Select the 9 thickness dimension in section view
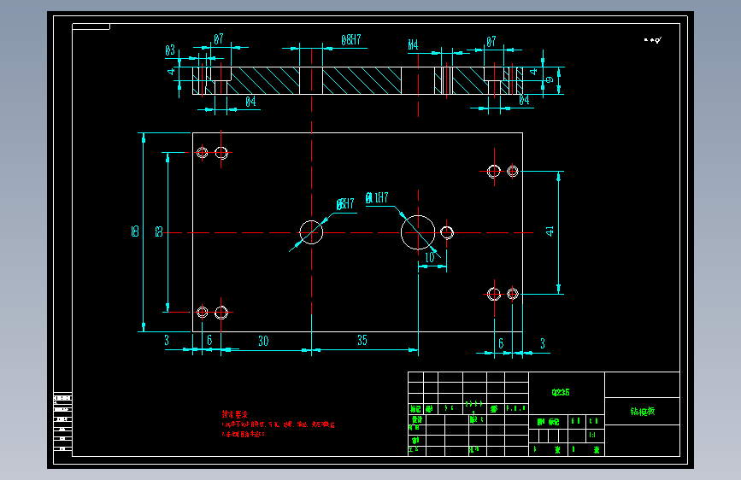741x480 pixels. click(550, 79)
